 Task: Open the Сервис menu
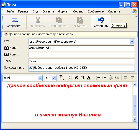pos(78,11)
